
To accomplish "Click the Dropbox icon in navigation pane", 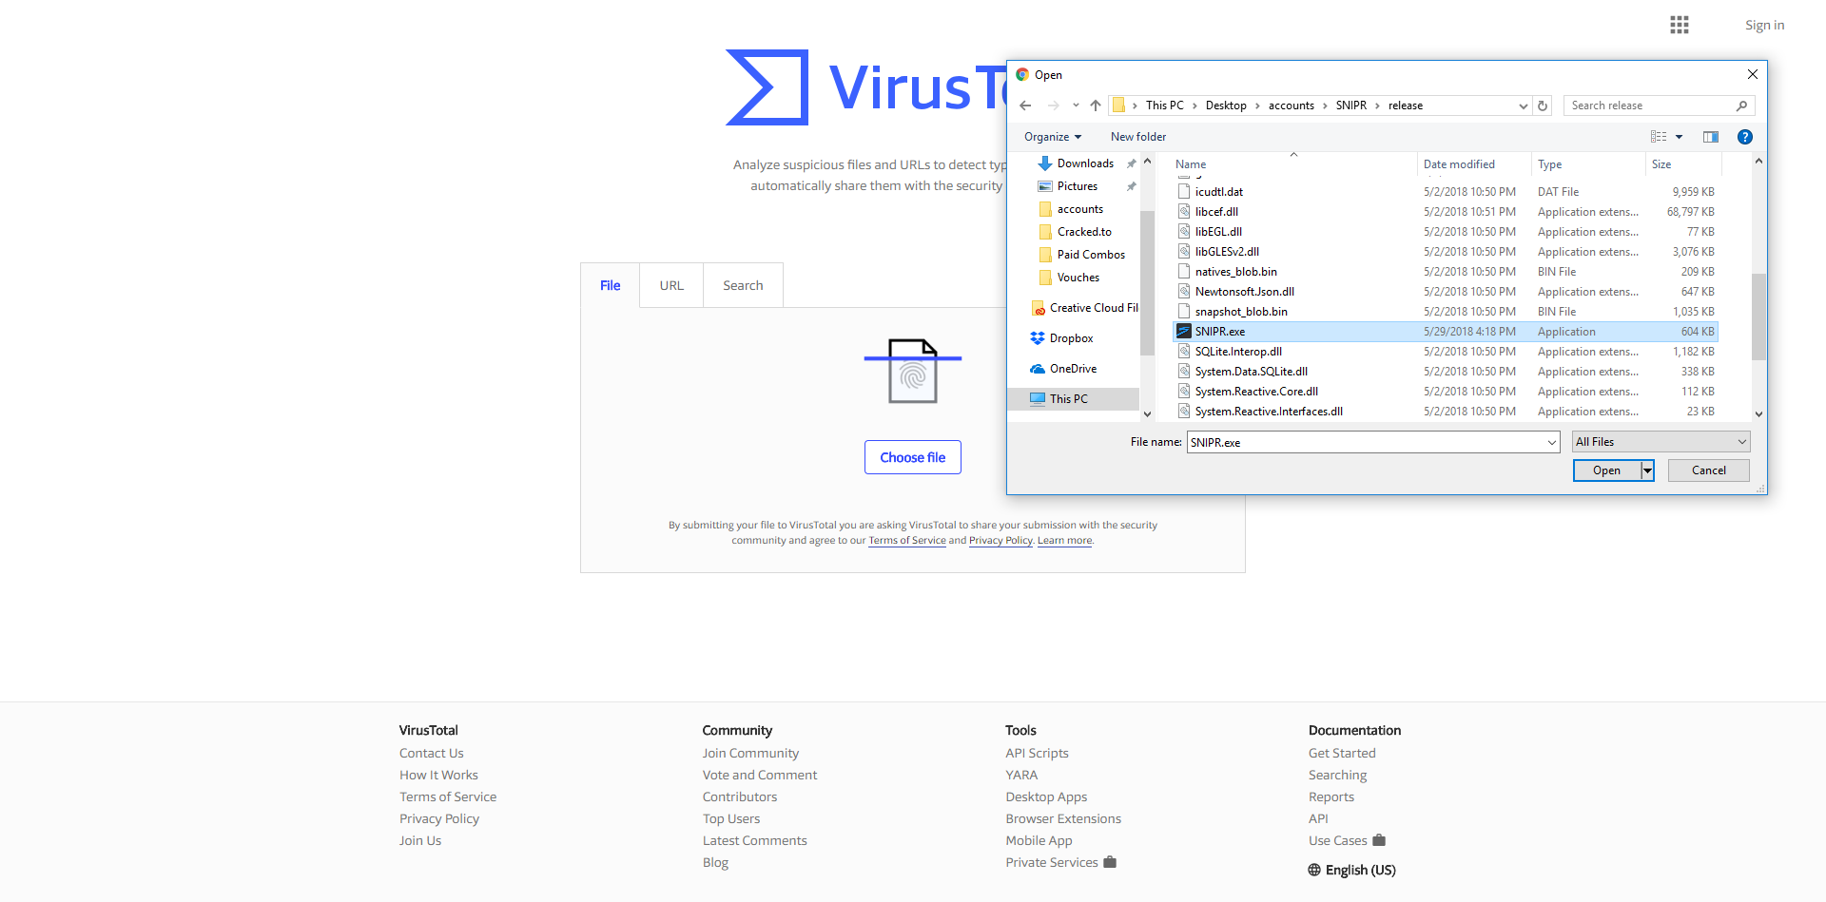I will coord(1038,338).
